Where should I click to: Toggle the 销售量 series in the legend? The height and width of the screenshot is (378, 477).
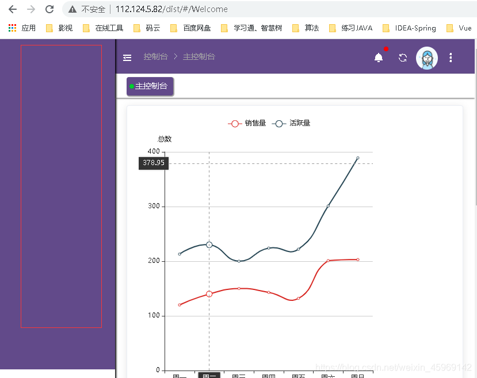[x=247, y=123]
